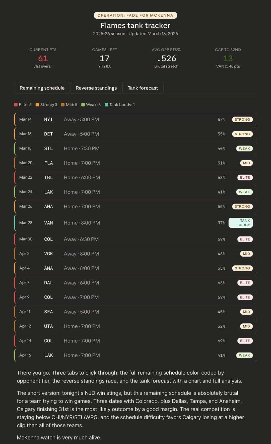
Task: Click the MID badge on Apr 2 VGK
Action: point(246,254)
